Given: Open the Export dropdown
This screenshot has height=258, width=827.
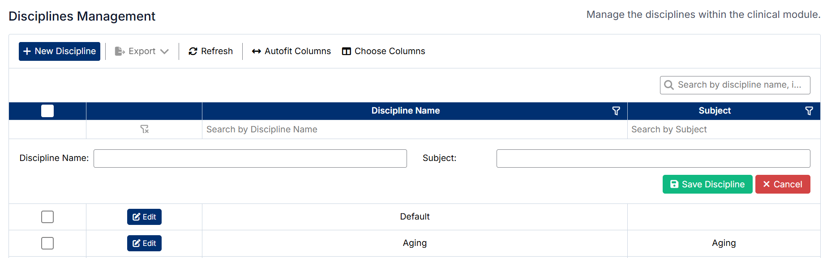Looking at the screenshot, I should click(142, 51).
